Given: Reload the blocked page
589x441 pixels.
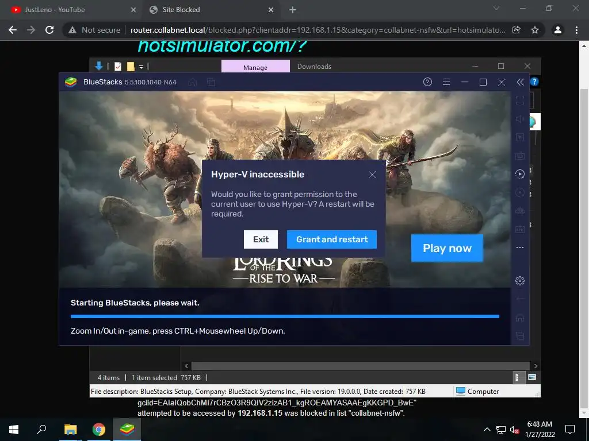Looking at the screenshot, I should click(x=49, y=30).
